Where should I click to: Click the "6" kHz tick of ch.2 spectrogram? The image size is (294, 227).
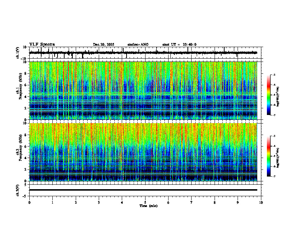(26, 147)
